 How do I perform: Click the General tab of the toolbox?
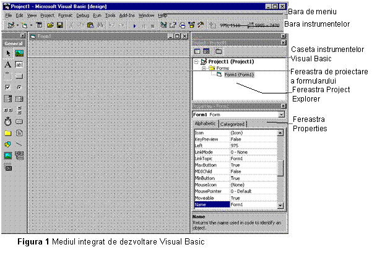(14, 43)
